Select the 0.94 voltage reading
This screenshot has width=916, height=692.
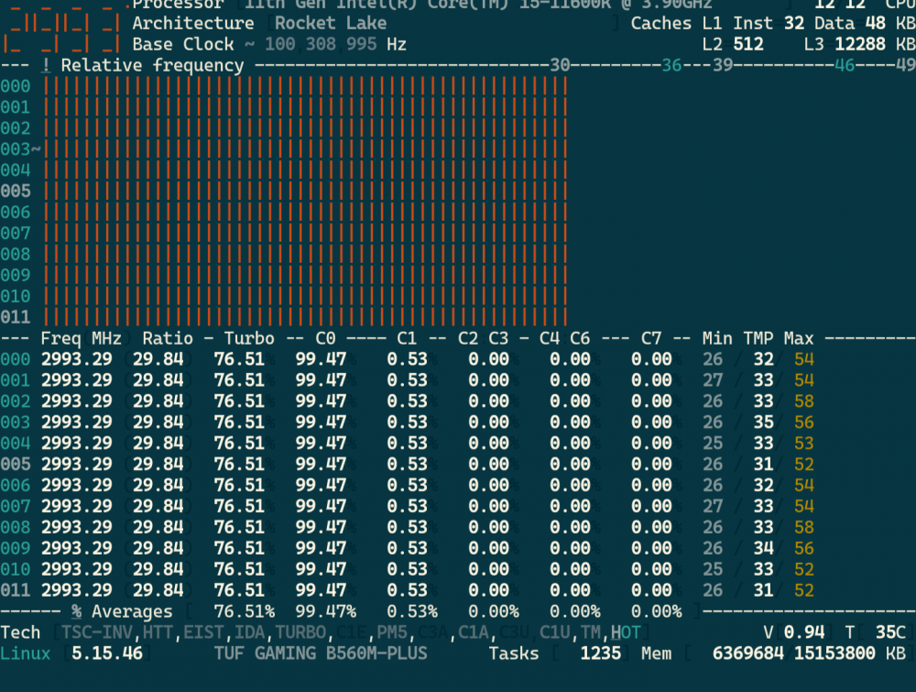click(x=804, y=633)
